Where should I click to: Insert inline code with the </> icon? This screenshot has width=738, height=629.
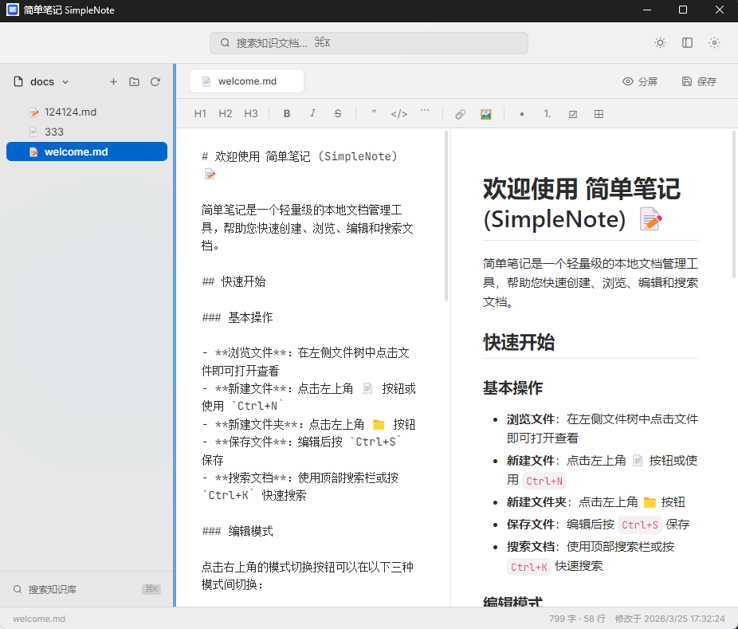[398, 113]
